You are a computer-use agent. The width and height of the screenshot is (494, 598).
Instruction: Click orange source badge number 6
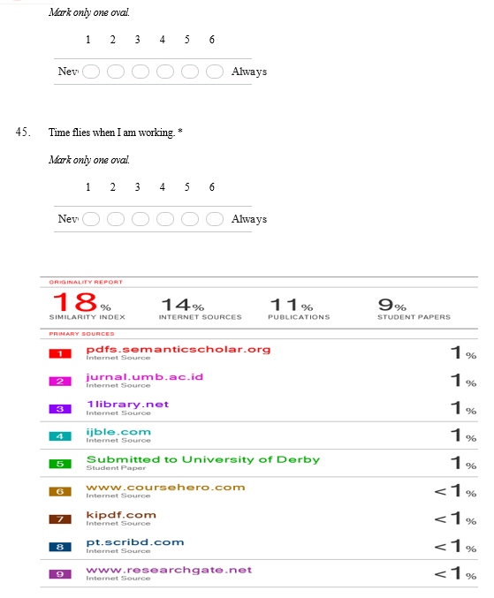[x=60, y=492]
